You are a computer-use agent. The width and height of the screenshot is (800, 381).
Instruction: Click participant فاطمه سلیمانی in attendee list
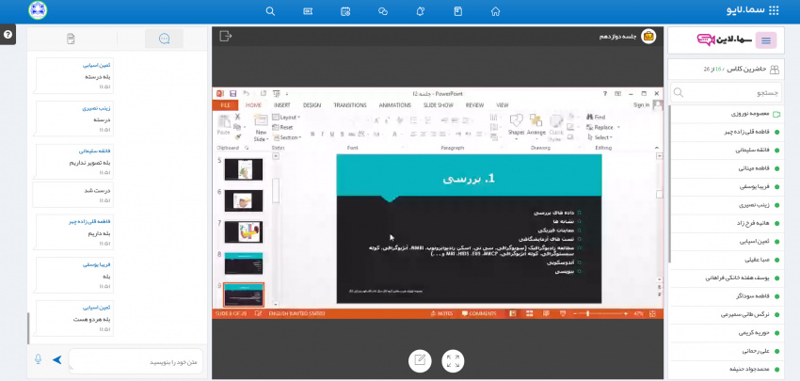coord(736,150)
